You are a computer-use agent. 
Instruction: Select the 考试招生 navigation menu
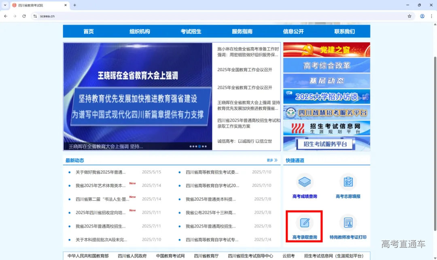pyautogui.click(x=191, y=31)
